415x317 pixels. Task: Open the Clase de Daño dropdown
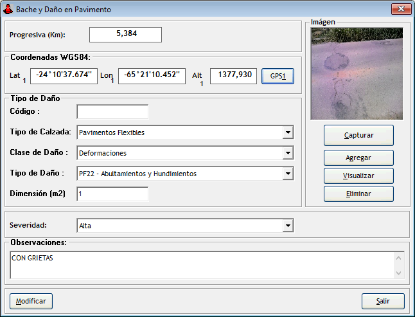click(287, 154)
